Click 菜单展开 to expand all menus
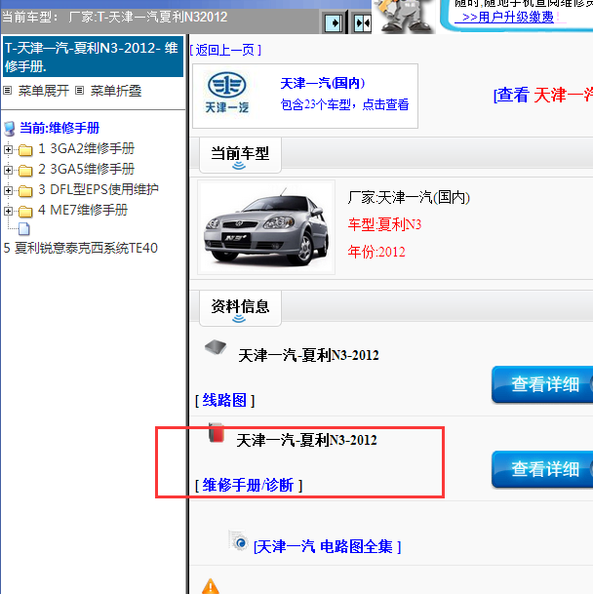593x594 pixels. (x=44, y=91)
